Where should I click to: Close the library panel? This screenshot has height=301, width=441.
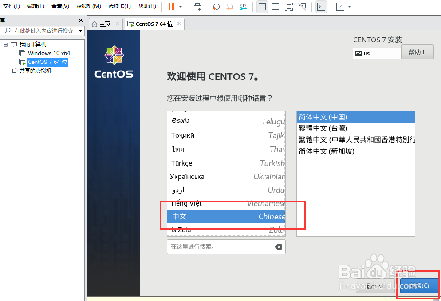tap(81, 20)
